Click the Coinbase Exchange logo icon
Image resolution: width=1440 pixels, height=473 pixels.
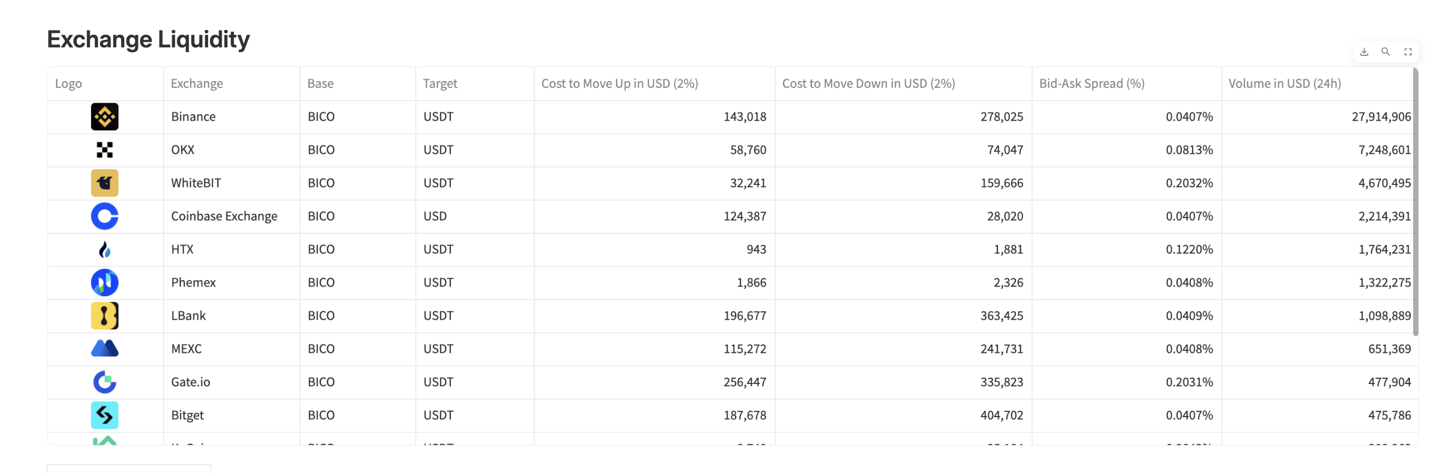coord(104,216)
